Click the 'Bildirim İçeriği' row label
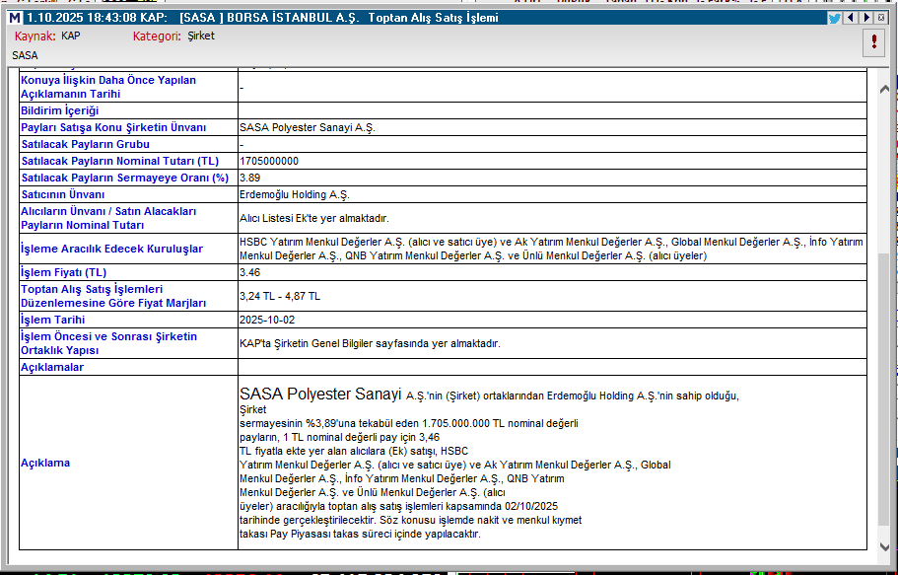 [59, 110]
